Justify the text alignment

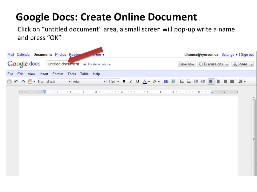[x=232, y=81]
